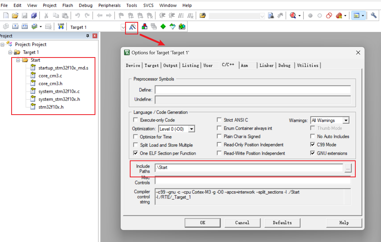The width and height of the screenshot is (381, 242).
Task: Open the SVCS menu
Action: click(149, 5)
